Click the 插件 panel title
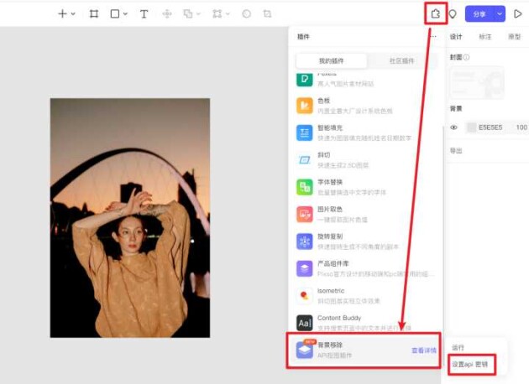 303,37
